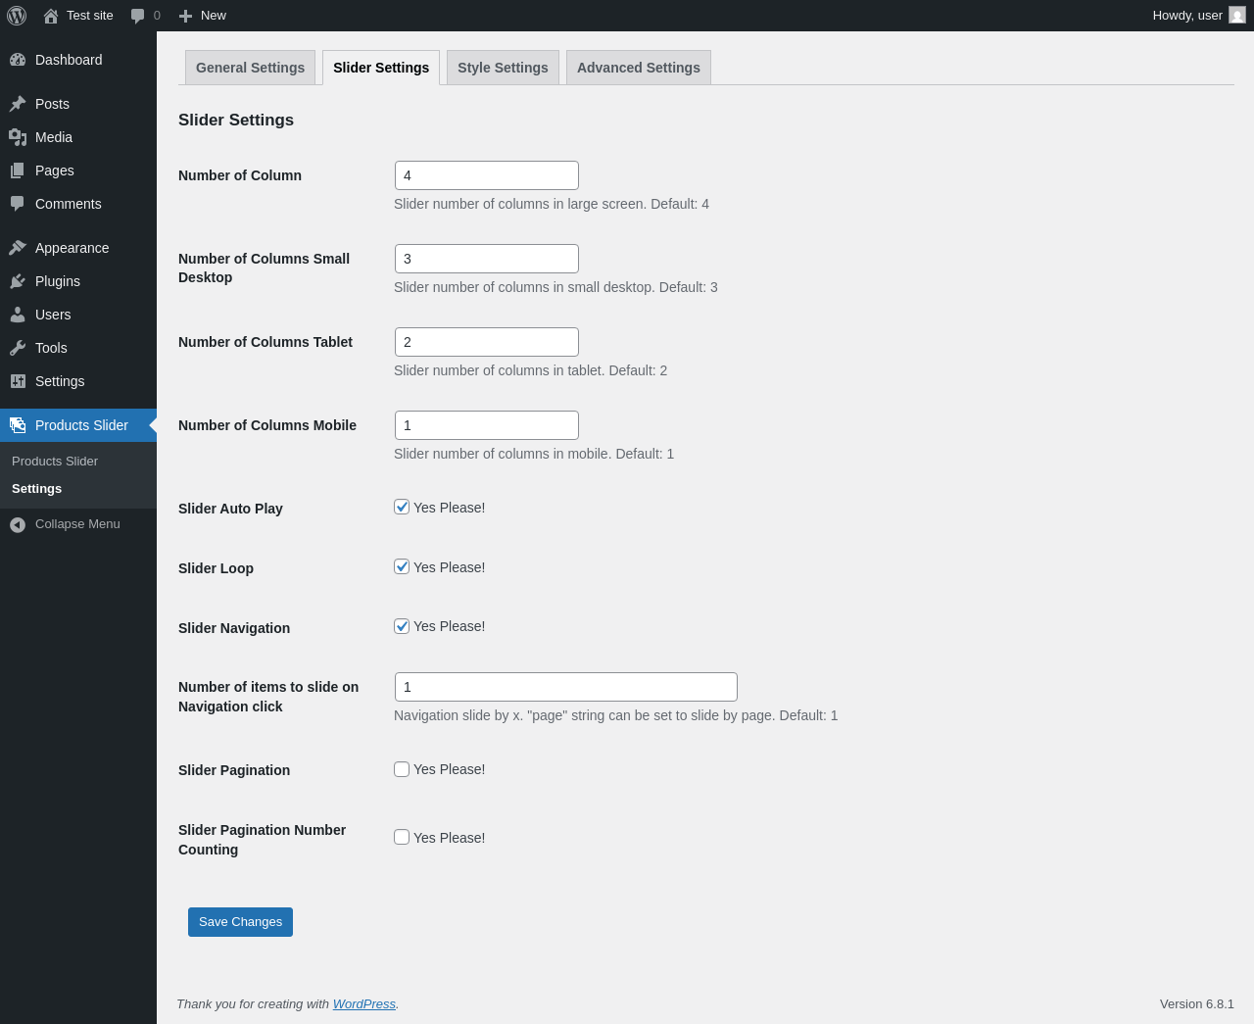The width and height of the screenshot is (1254, 1024).
Task: Click the Comments icon in sidebar
Action: 18,204
